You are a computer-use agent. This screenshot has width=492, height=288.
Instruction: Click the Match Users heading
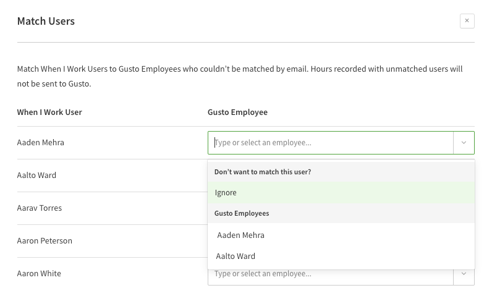[x=46, y=21]
